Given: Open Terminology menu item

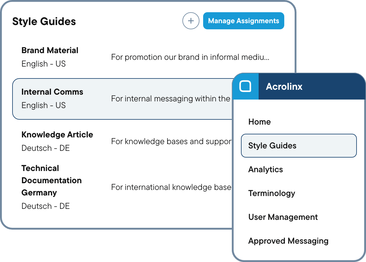Looking at the screenshot, I should coord(272,193).
